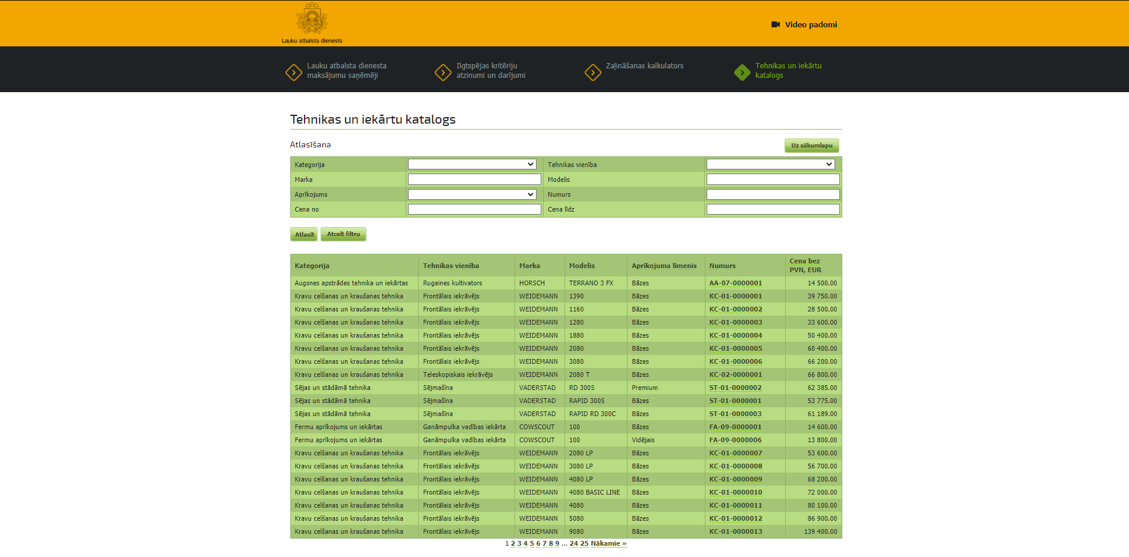This screenshot has height=557, width=1129.
Task: Open item ST-01-0000003
Action: click(x=735, y=414)
